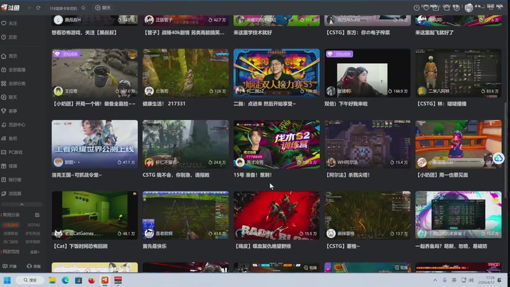Click the volume icon in system tray
The image size is (510, 287).
[471, 280]
